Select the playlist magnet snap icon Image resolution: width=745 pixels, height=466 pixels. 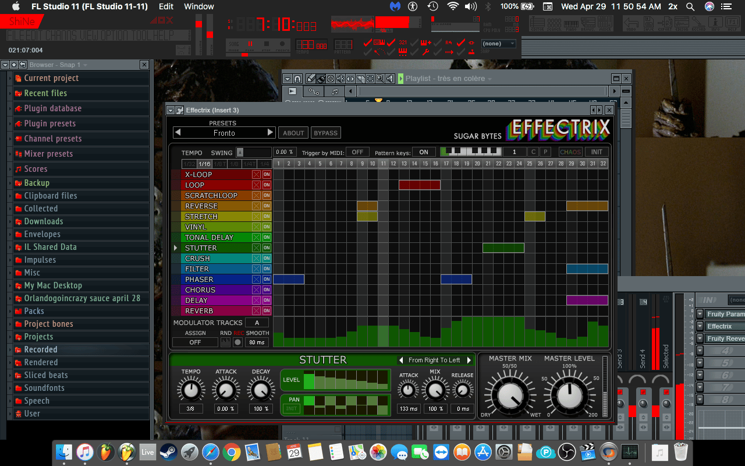click(297, 79)
